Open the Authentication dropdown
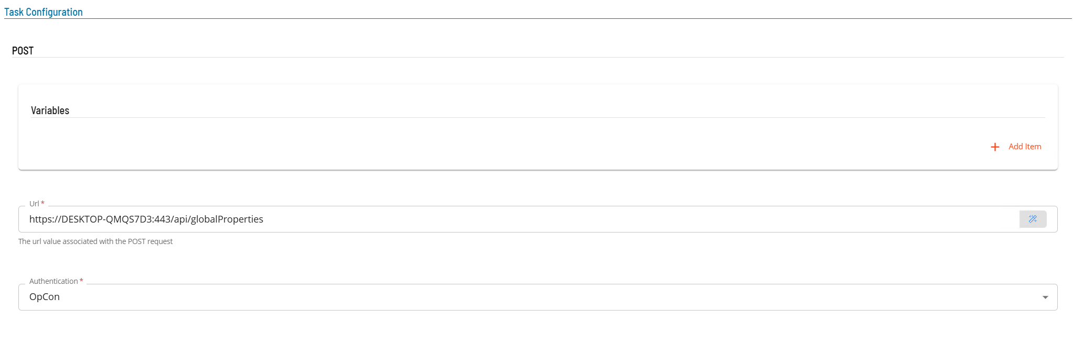Screen dimensions: 1073x343 (538, 297)
